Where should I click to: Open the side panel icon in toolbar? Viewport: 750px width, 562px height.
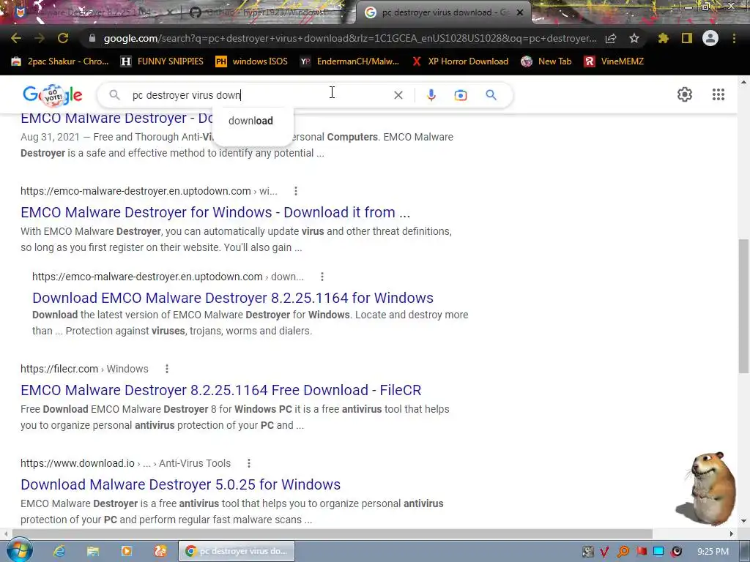tap(687, 38)
